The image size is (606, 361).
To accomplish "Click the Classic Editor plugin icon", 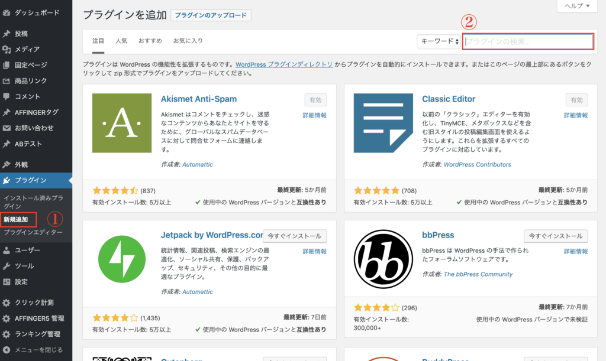I will 383,123.
